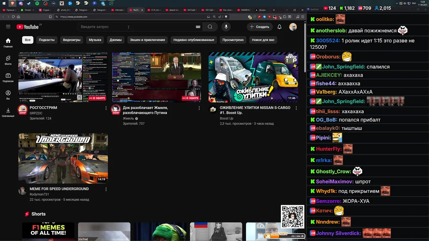This screenshot has width=429, height=241.
Task: Switch to the Ultimate browser tab
Action: click(118, 10)
